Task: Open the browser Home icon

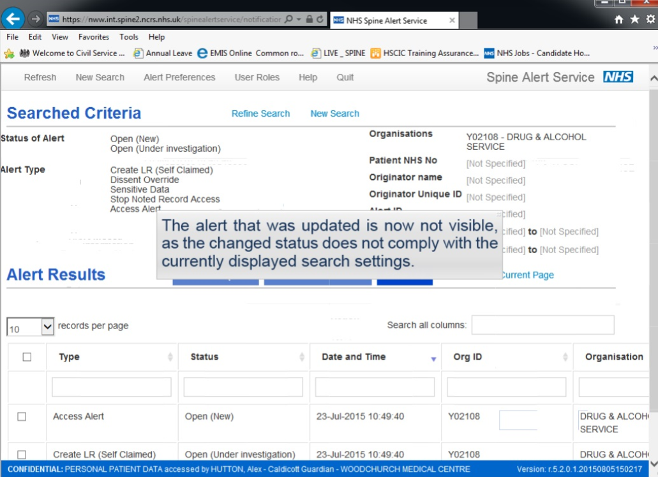Action: point(618,19)
